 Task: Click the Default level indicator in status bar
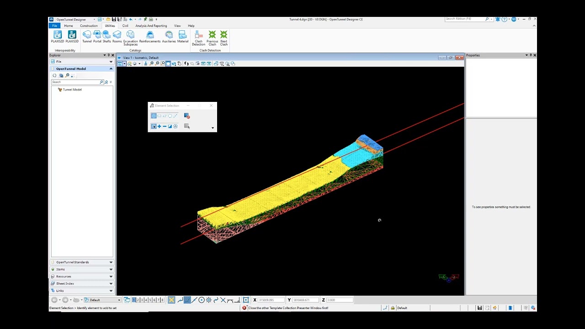(402, 308)
